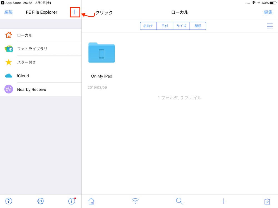Open the search magnifier icon
Viewport: 278px width, 208px height.
point(179,201)
